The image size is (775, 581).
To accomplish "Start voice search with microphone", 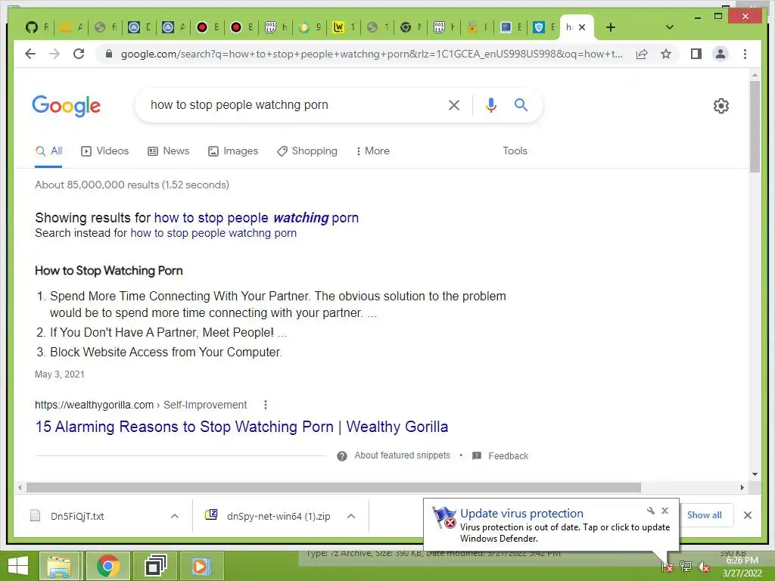I will [x=490, y=104].
